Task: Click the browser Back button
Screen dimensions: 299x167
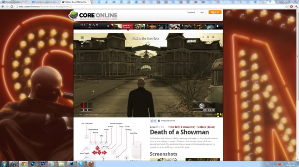Action: click(3, 6)
